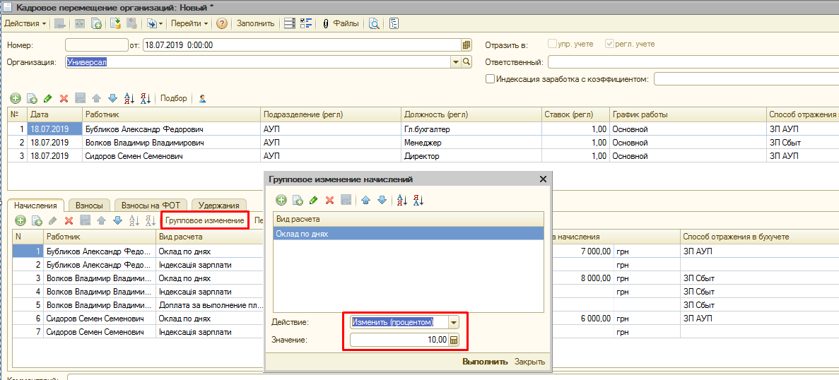Sort employees table descending Я-А
Viewport: 839px width, 380px height.
pyautogui.click(x=145, y=98)
